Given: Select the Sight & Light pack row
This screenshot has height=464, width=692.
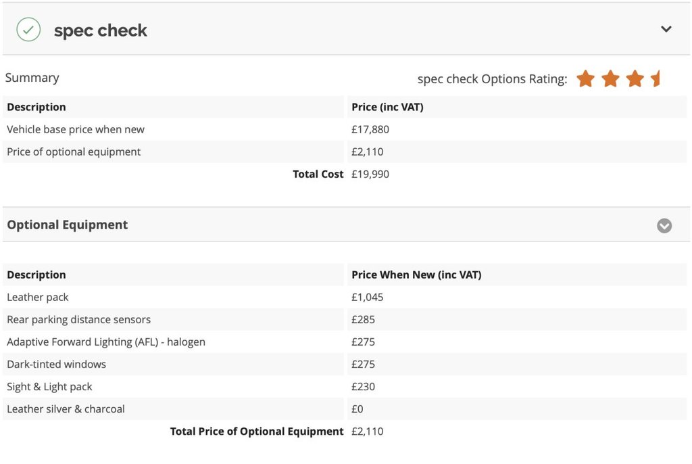Looking at the screenshot, I should [x=49, y=386].
